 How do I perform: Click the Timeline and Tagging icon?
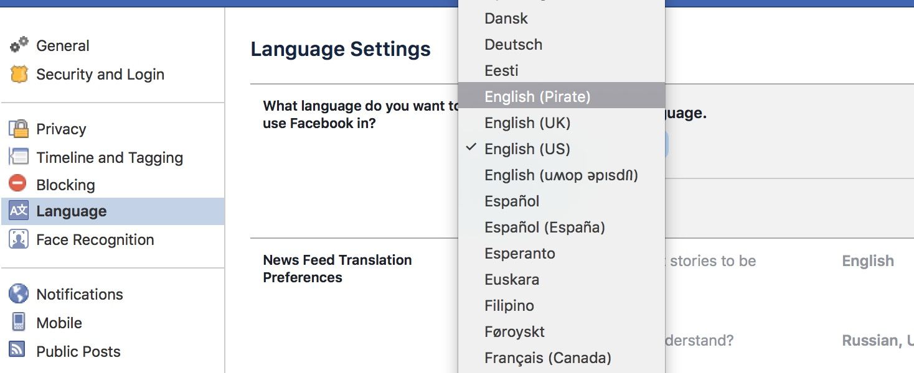(x=19, y=157)
